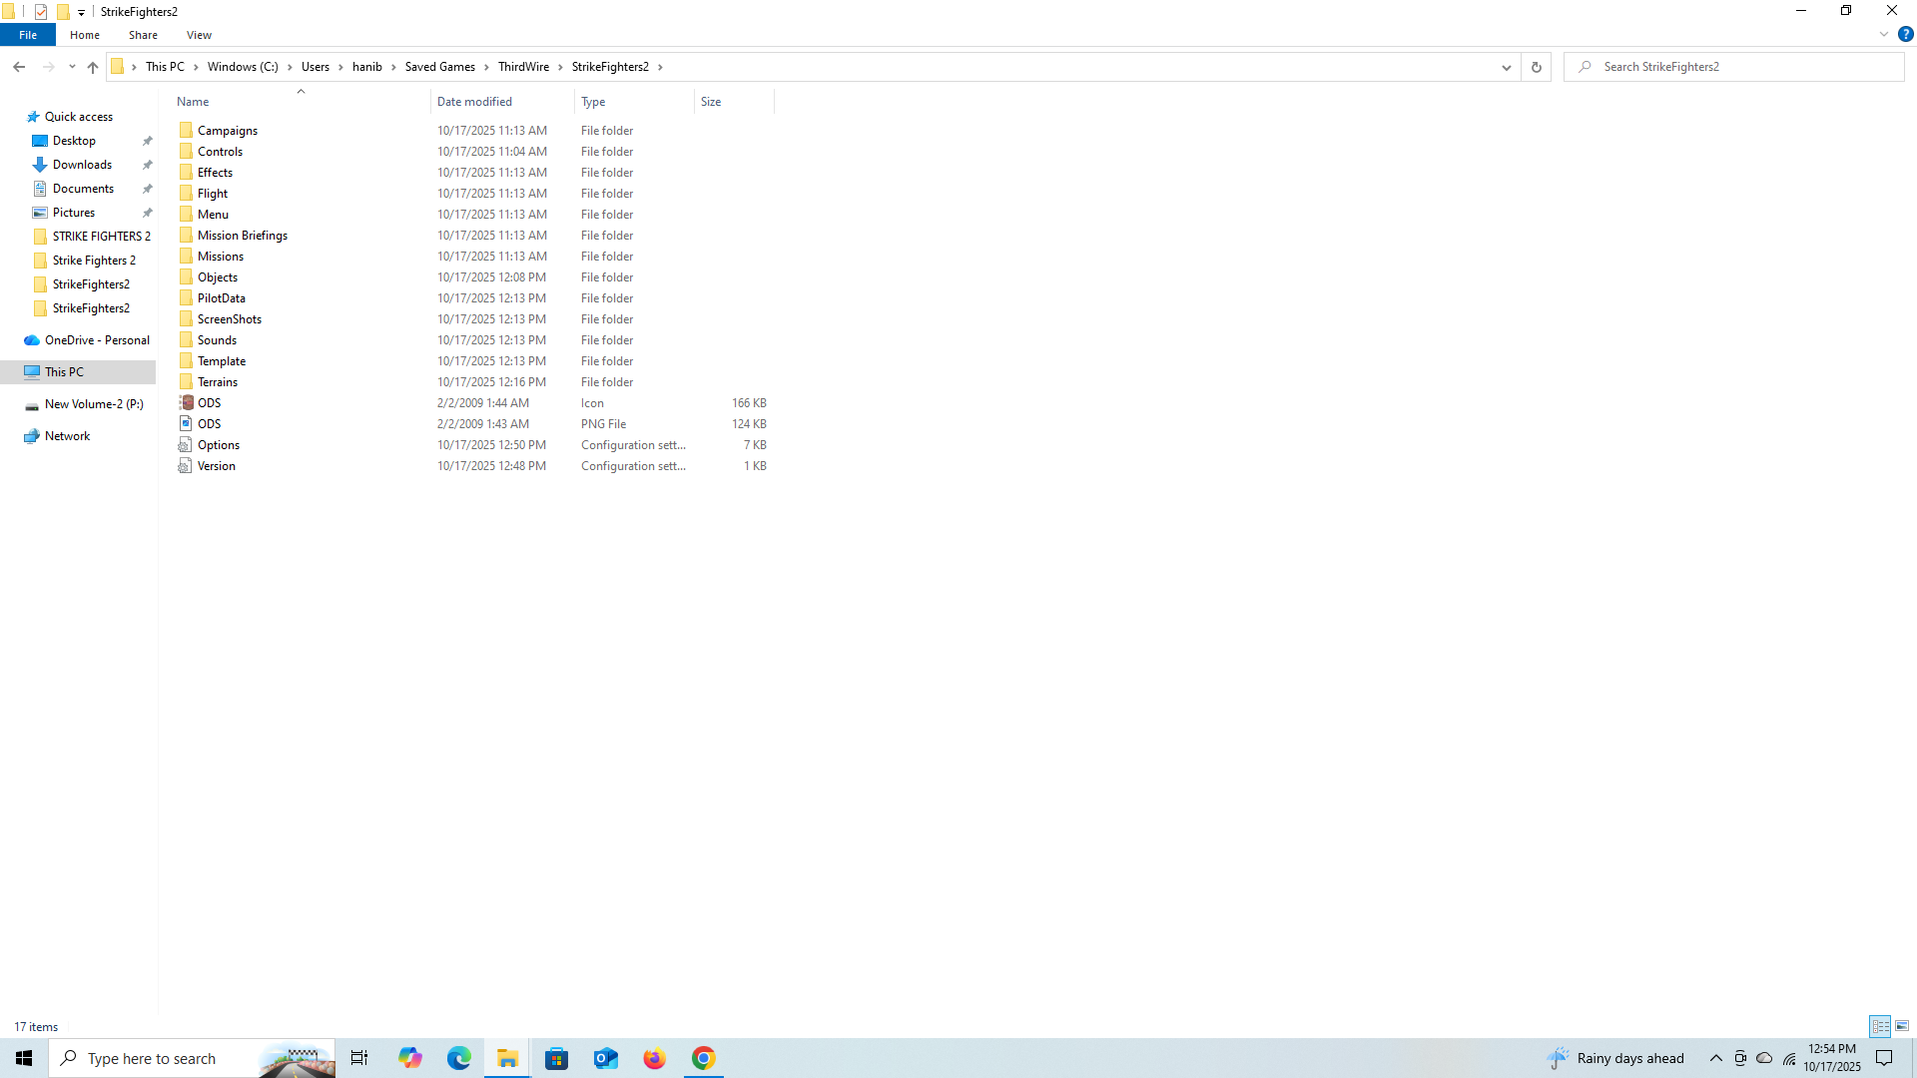1917x1078 pixels.
Task: Click the Back navigation arrow
Action: click(x=19, y=67)
